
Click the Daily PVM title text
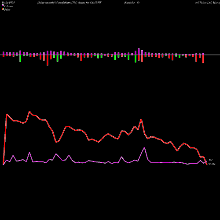[8, 3]
